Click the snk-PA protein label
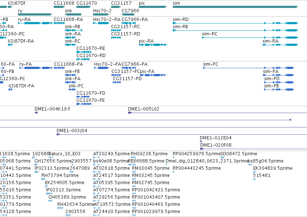307x217 pixels. pos(73,79)
